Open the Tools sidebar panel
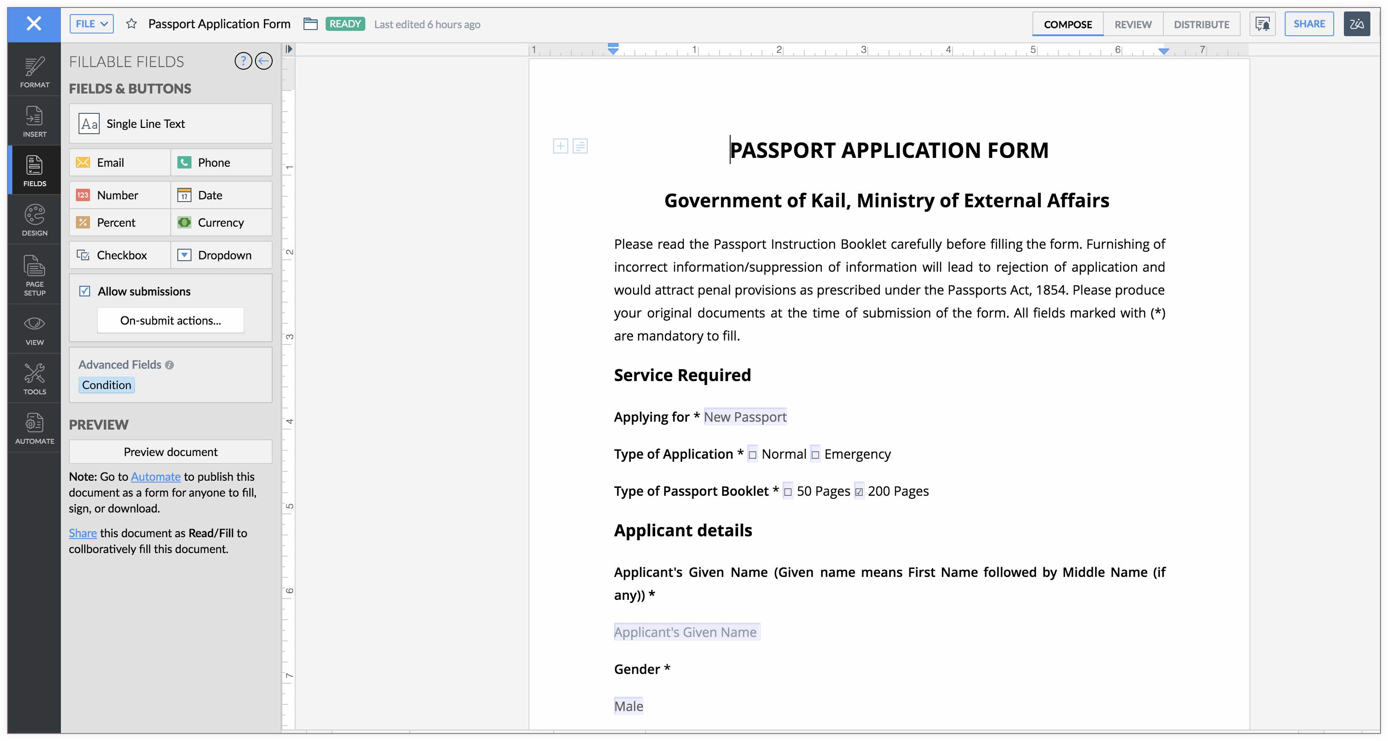This screenshot has width=1388, height=741. pos(34,378)
